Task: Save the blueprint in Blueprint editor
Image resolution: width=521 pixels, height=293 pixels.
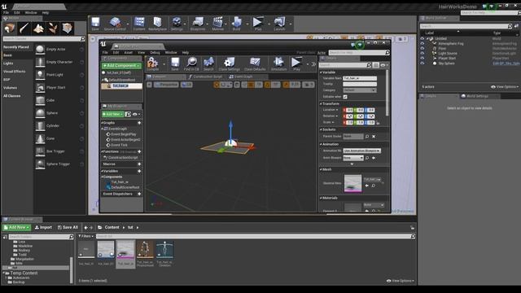Action: (175, 63)
